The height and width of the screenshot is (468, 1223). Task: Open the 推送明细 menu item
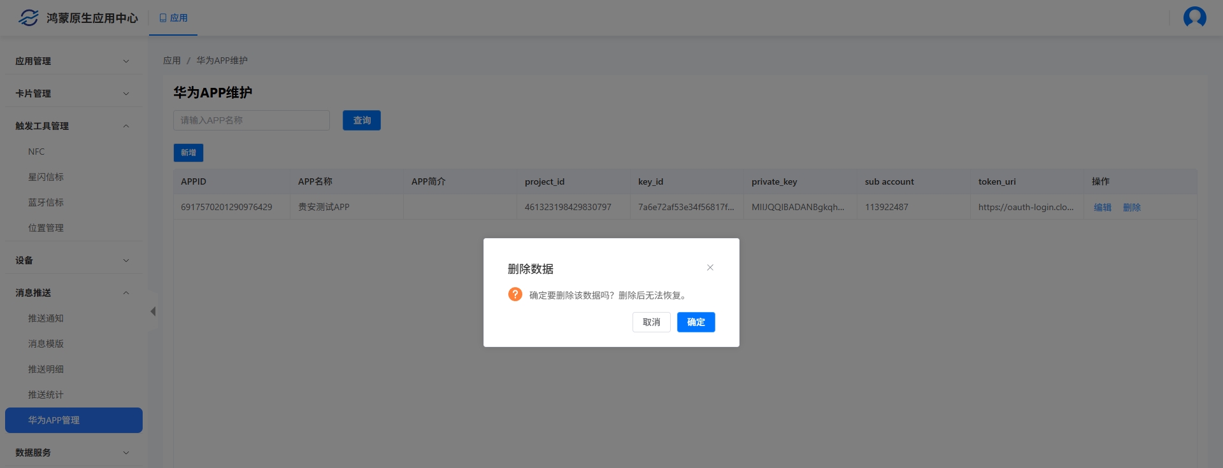[73, 369]
